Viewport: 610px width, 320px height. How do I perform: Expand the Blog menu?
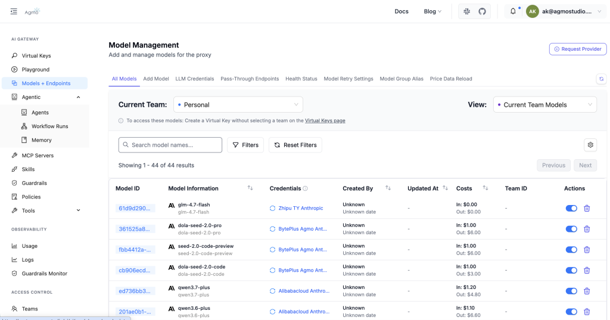[x=432, y=11]
